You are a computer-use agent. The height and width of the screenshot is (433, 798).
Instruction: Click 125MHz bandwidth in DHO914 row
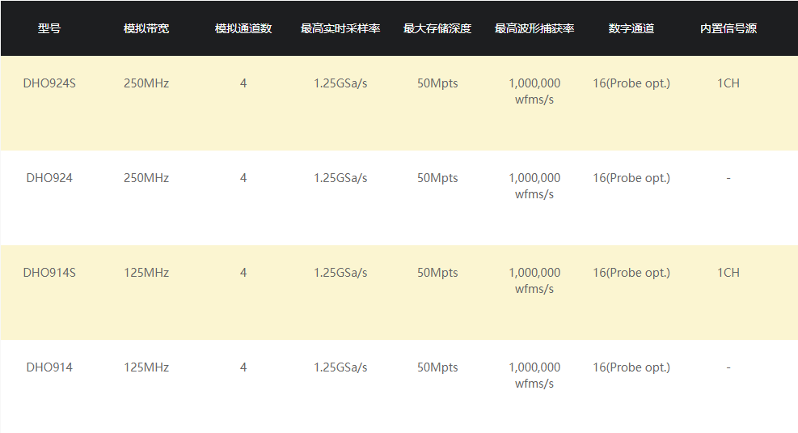tap(146, 367)
